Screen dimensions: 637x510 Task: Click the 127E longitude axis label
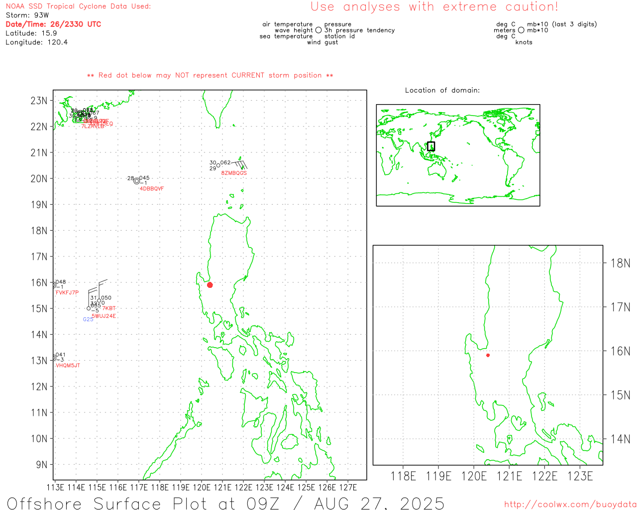coord(348,487)
